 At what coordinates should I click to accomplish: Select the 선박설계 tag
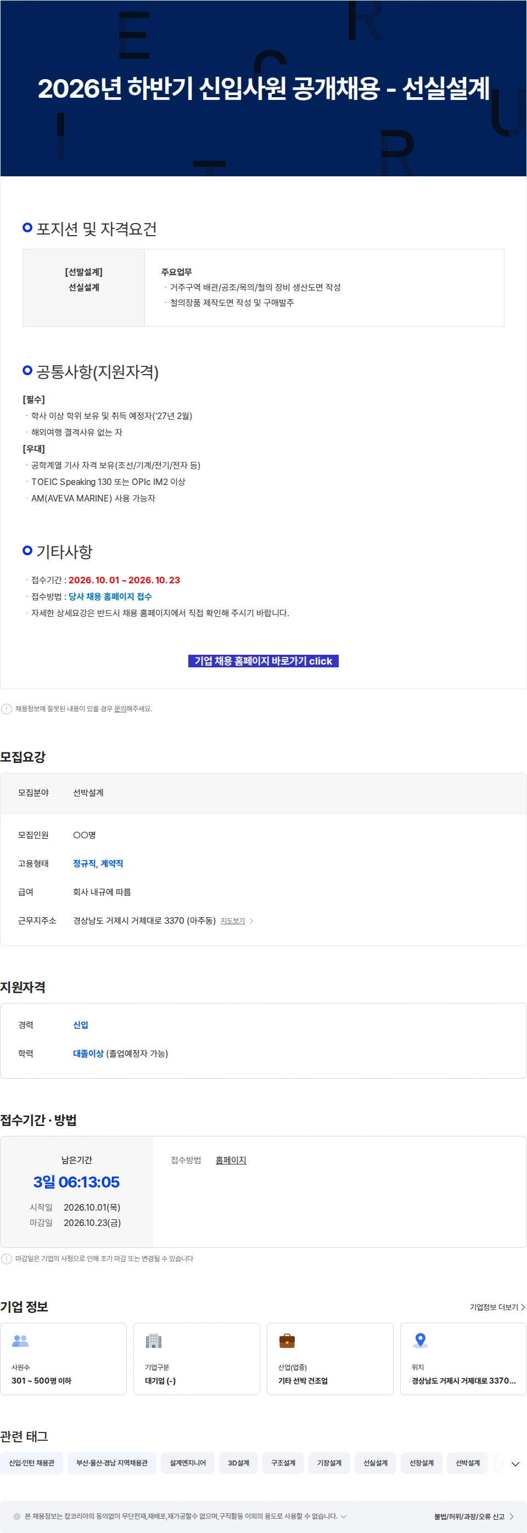coord(468,1463)
